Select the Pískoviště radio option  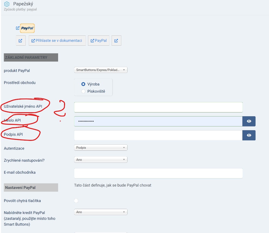[83, 91]
